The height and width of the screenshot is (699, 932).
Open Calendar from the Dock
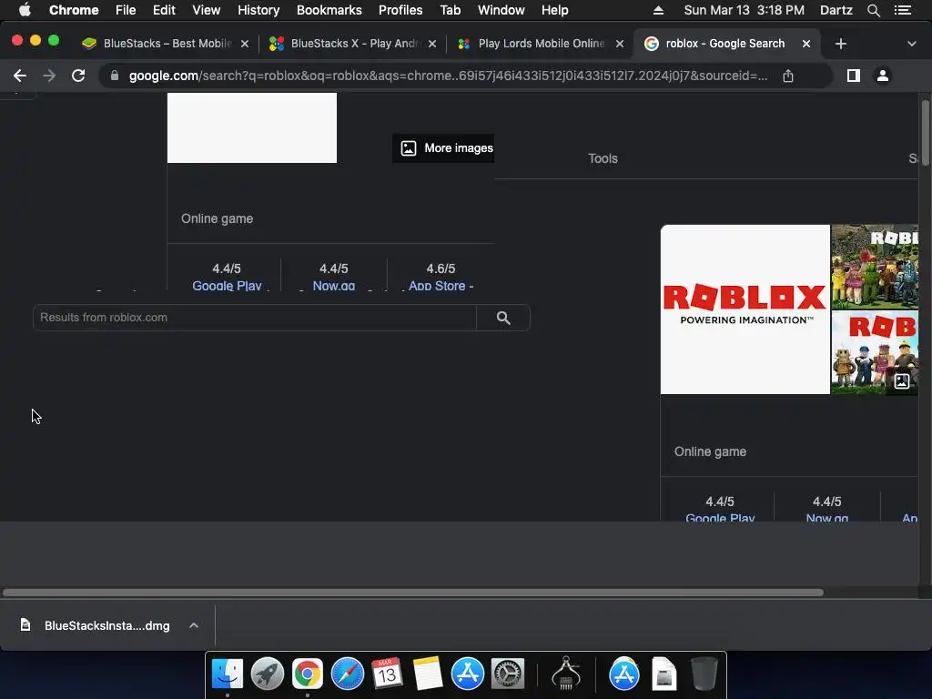tap(387, 674)
